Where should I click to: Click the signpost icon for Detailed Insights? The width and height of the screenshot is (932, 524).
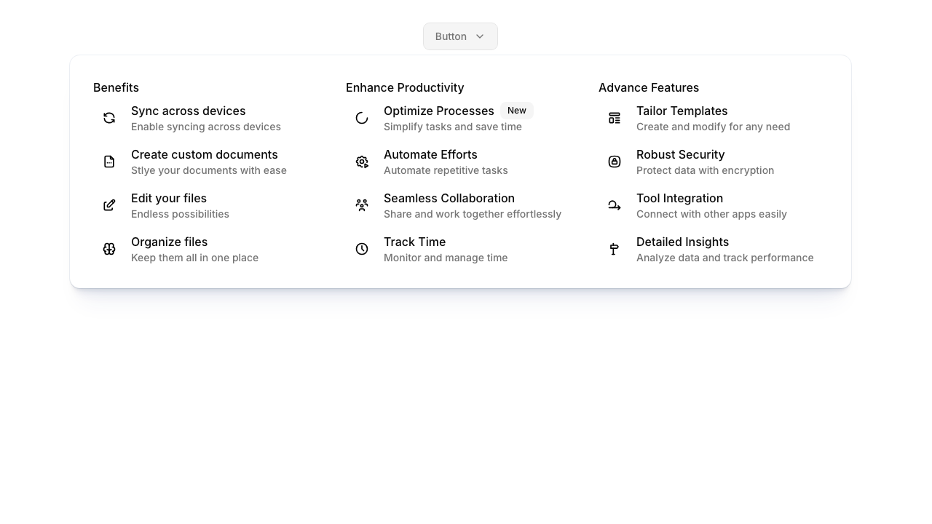[615, 249]
